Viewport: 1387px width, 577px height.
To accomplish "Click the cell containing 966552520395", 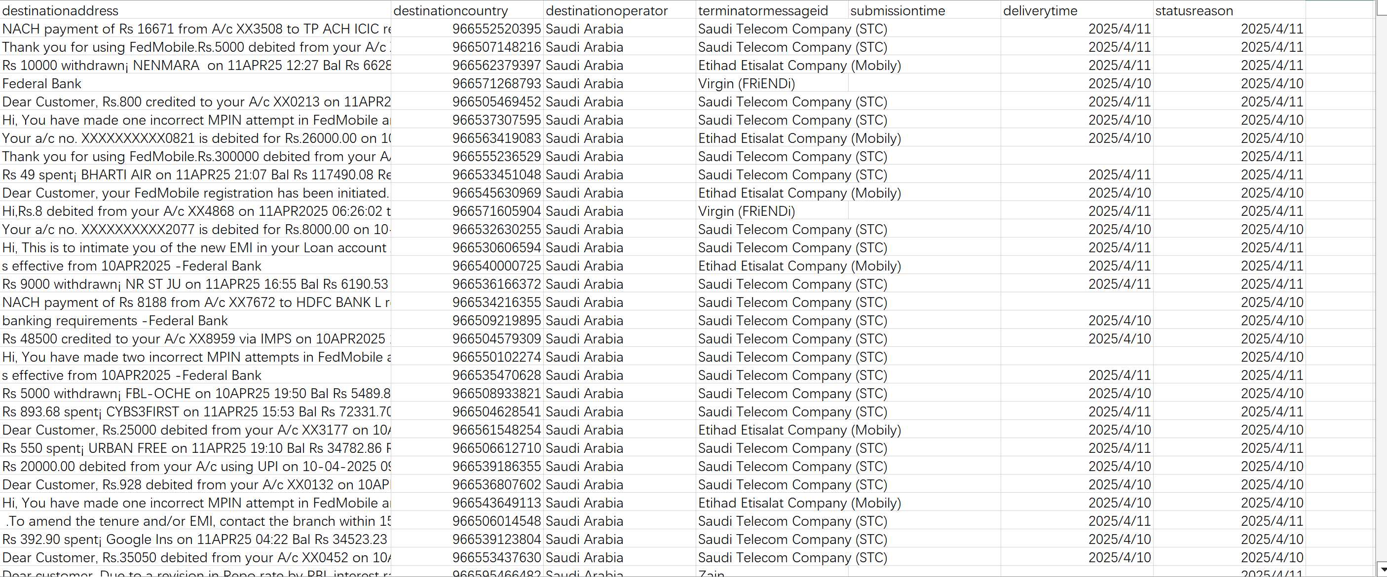I will 467,29.
